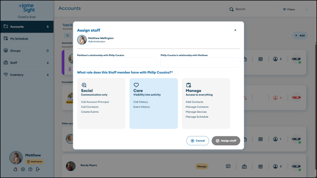
Task: Click the Call Account Principal text
Action: coord(95,102)
